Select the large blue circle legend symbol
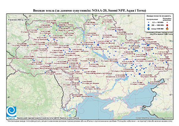Viewport: 179px width, 126px height. [149, 25]
